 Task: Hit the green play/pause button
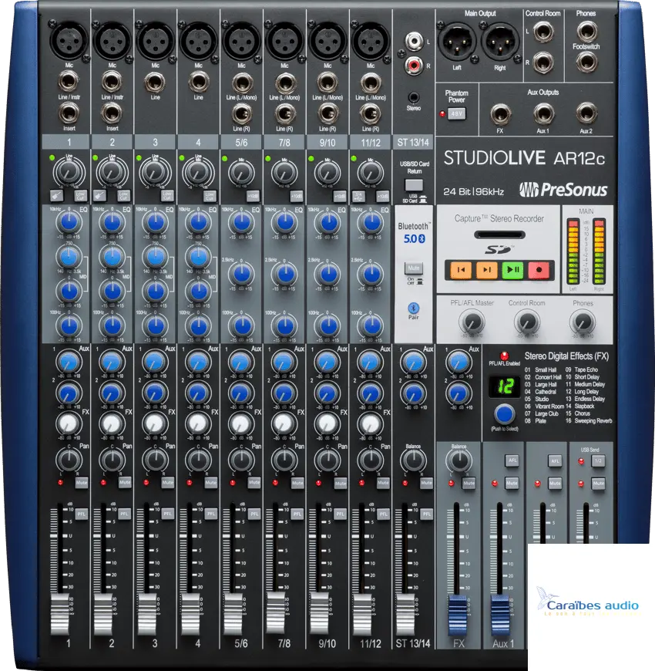point(512,270)
